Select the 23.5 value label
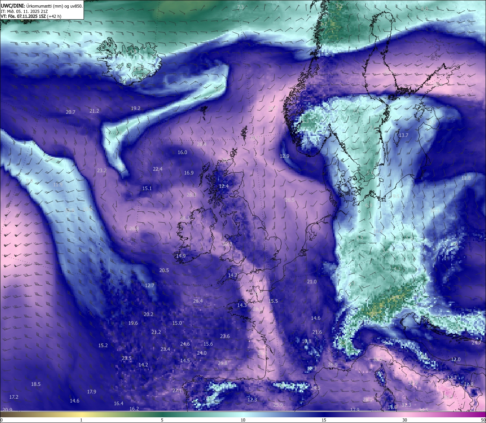Viewport: 486px width, 423px height. pos(126,358)
